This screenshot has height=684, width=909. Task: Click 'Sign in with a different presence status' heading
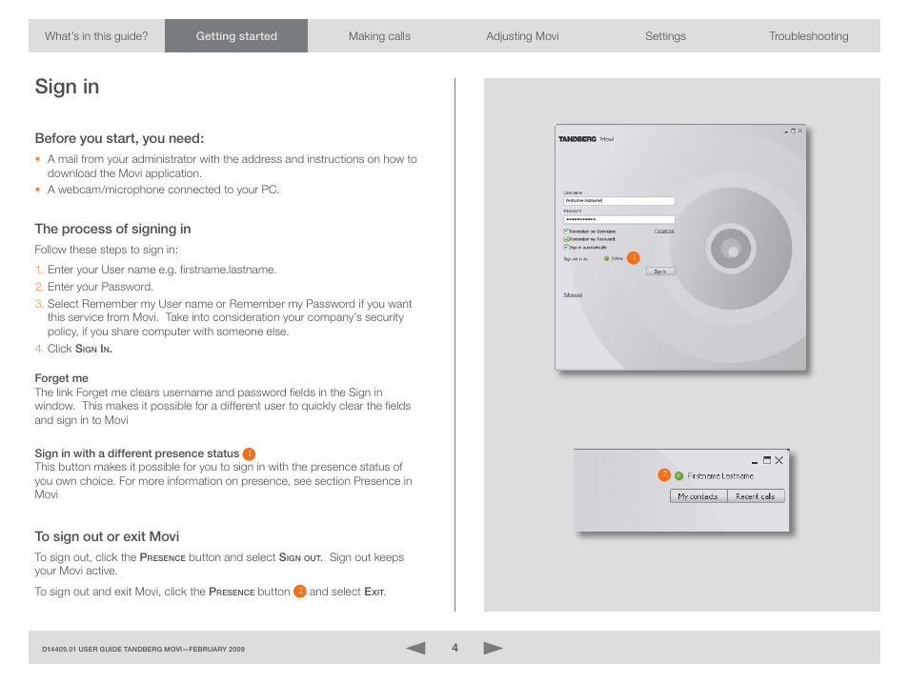(137, 453)
